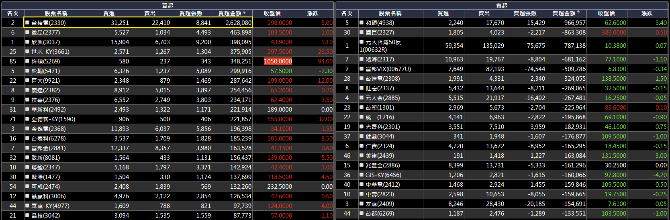
Task: Select stock name 旺宏(2337)
Action: click(x=380, y=88)
